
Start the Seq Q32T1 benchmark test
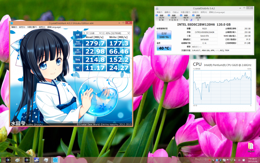[78, 43]
